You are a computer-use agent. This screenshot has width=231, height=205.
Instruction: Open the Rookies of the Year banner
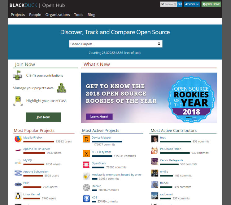[x=149, y=98]
